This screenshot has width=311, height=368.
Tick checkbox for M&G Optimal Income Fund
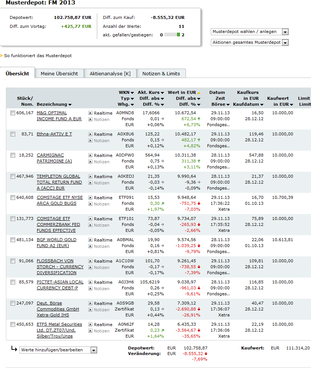tap(13, 113)
